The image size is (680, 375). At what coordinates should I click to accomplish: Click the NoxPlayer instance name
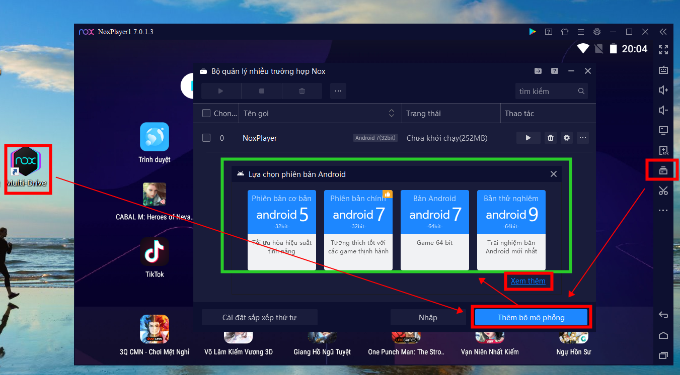pos(260,138)
